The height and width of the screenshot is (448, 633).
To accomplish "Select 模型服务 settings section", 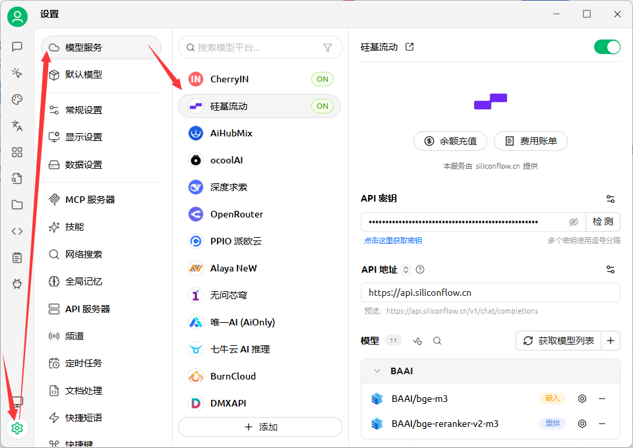I will coord(101,47).
